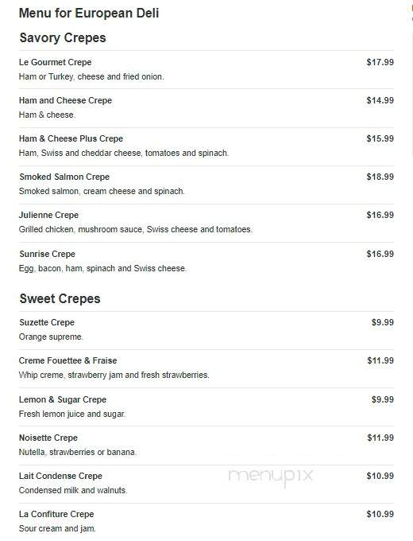The width and height of the screenshot is (413, 541).
Task: Click the Sweet Crepes section heading
Action: pos(60,299)
